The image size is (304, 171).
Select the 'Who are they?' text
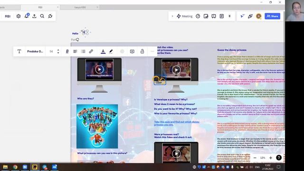pos(85,98)
